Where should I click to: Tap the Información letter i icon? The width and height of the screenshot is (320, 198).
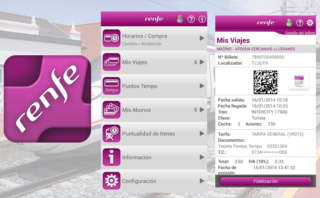point(112,157)
